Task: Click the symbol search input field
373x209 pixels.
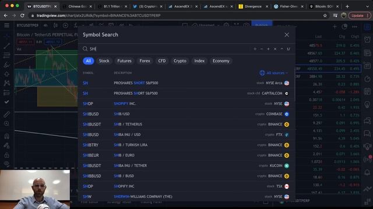Action: pos(167,49)
